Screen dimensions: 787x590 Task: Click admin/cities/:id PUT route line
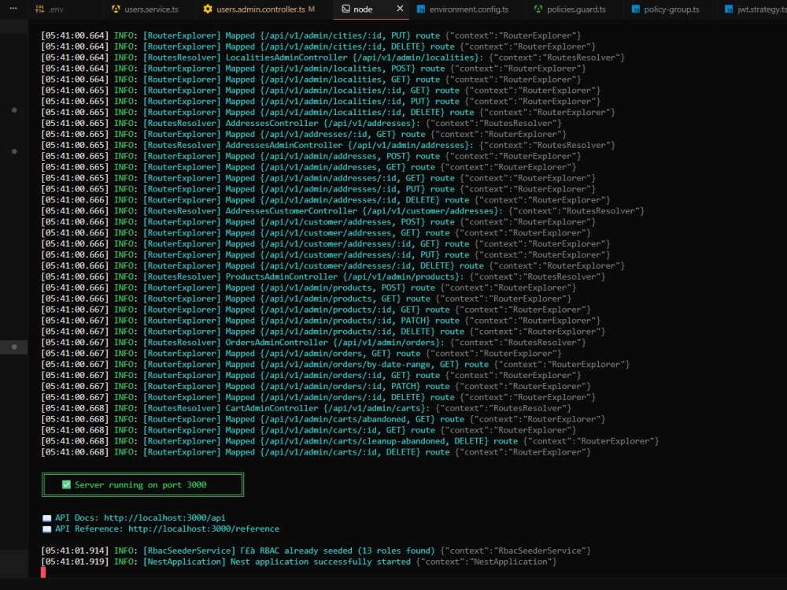[x=311, y=35]
